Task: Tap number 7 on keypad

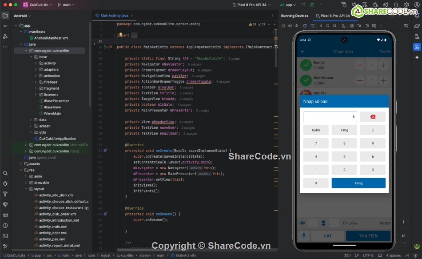Action: tap(316, 143)
